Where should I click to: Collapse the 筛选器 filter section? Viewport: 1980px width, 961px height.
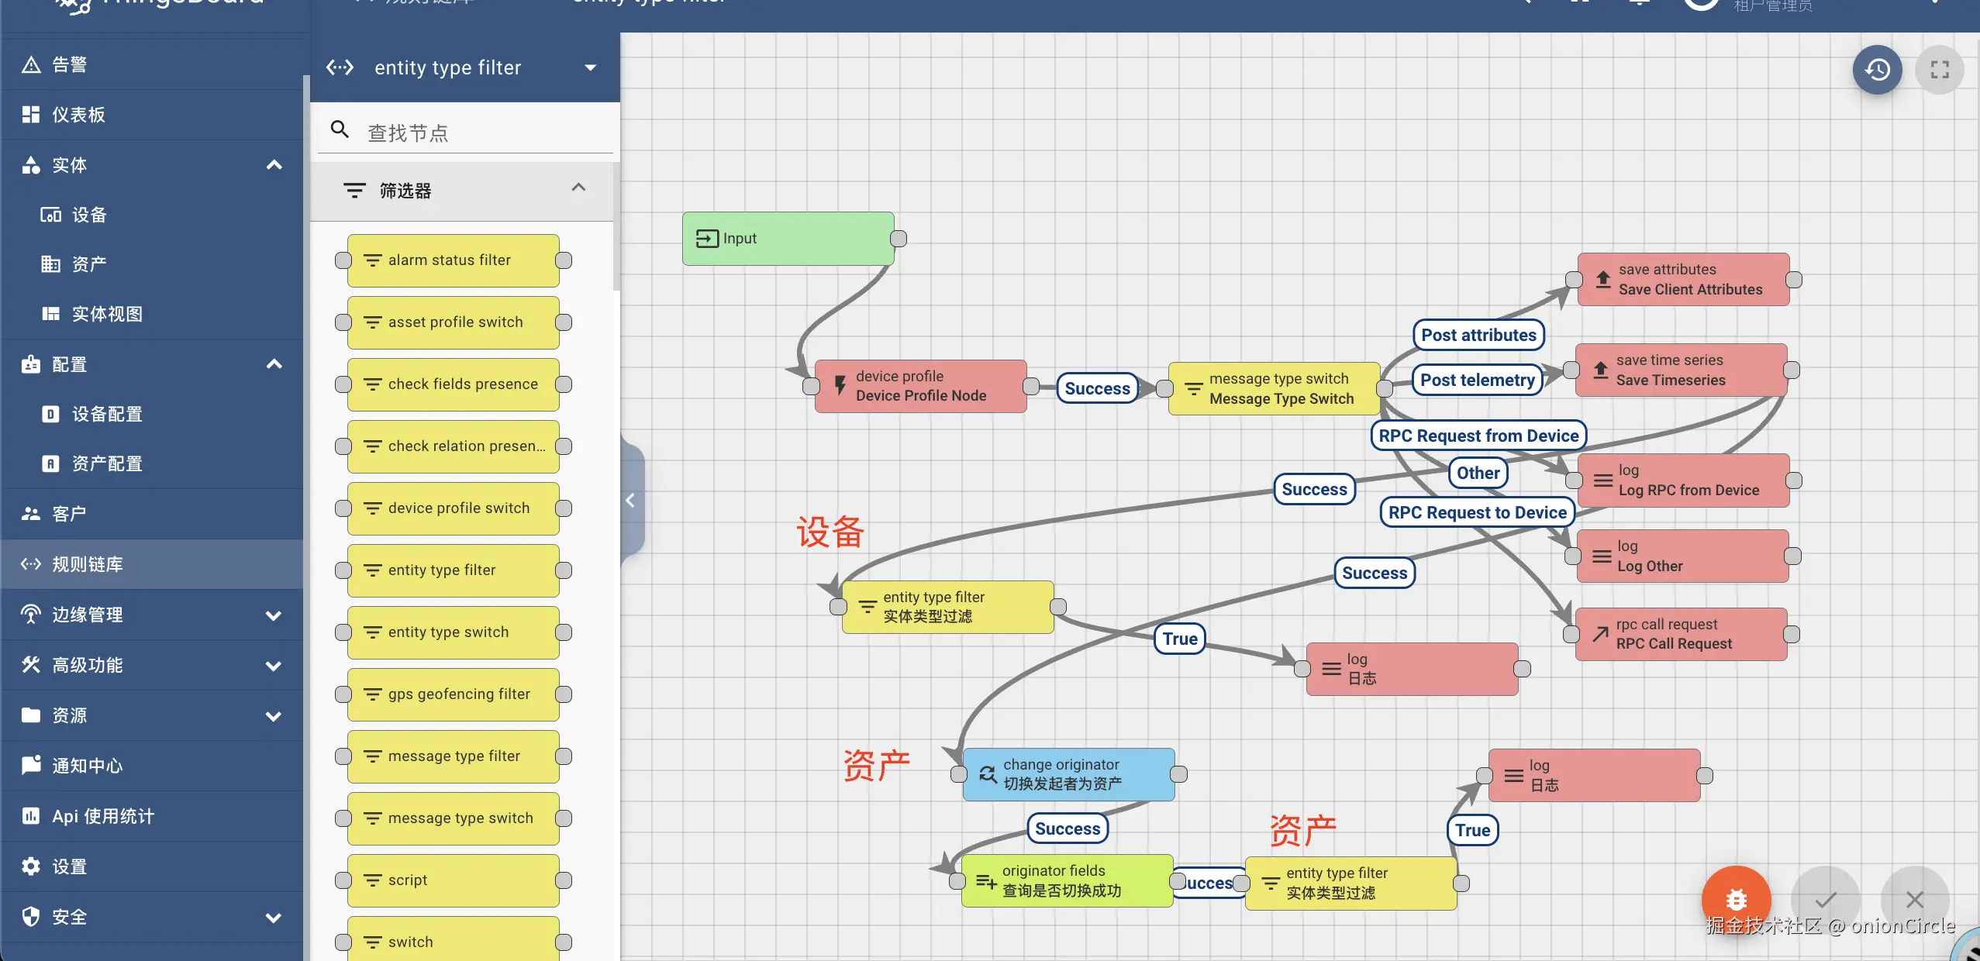578,188
